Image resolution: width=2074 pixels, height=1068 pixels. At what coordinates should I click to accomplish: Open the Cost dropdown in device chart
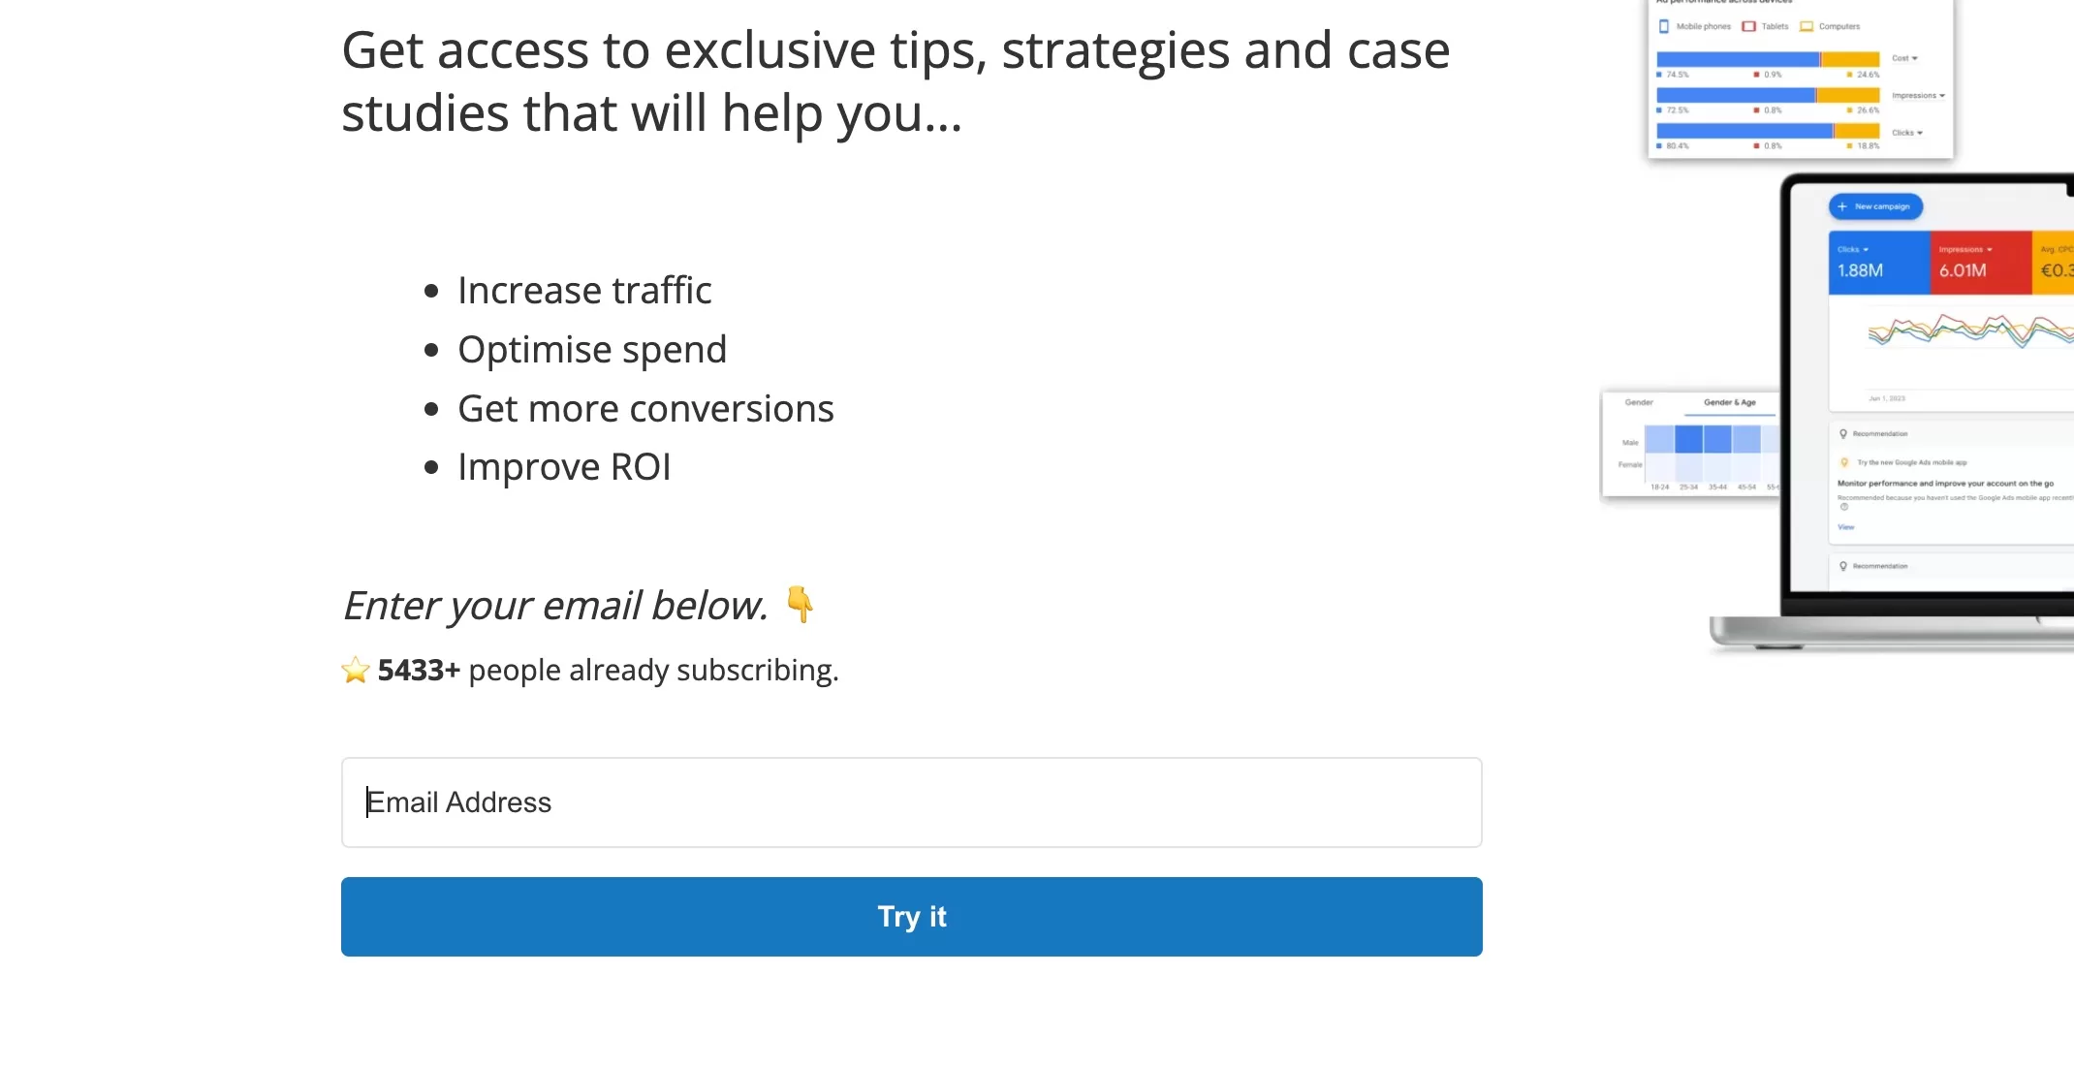pyautogui.click(x=1904, y=58)
